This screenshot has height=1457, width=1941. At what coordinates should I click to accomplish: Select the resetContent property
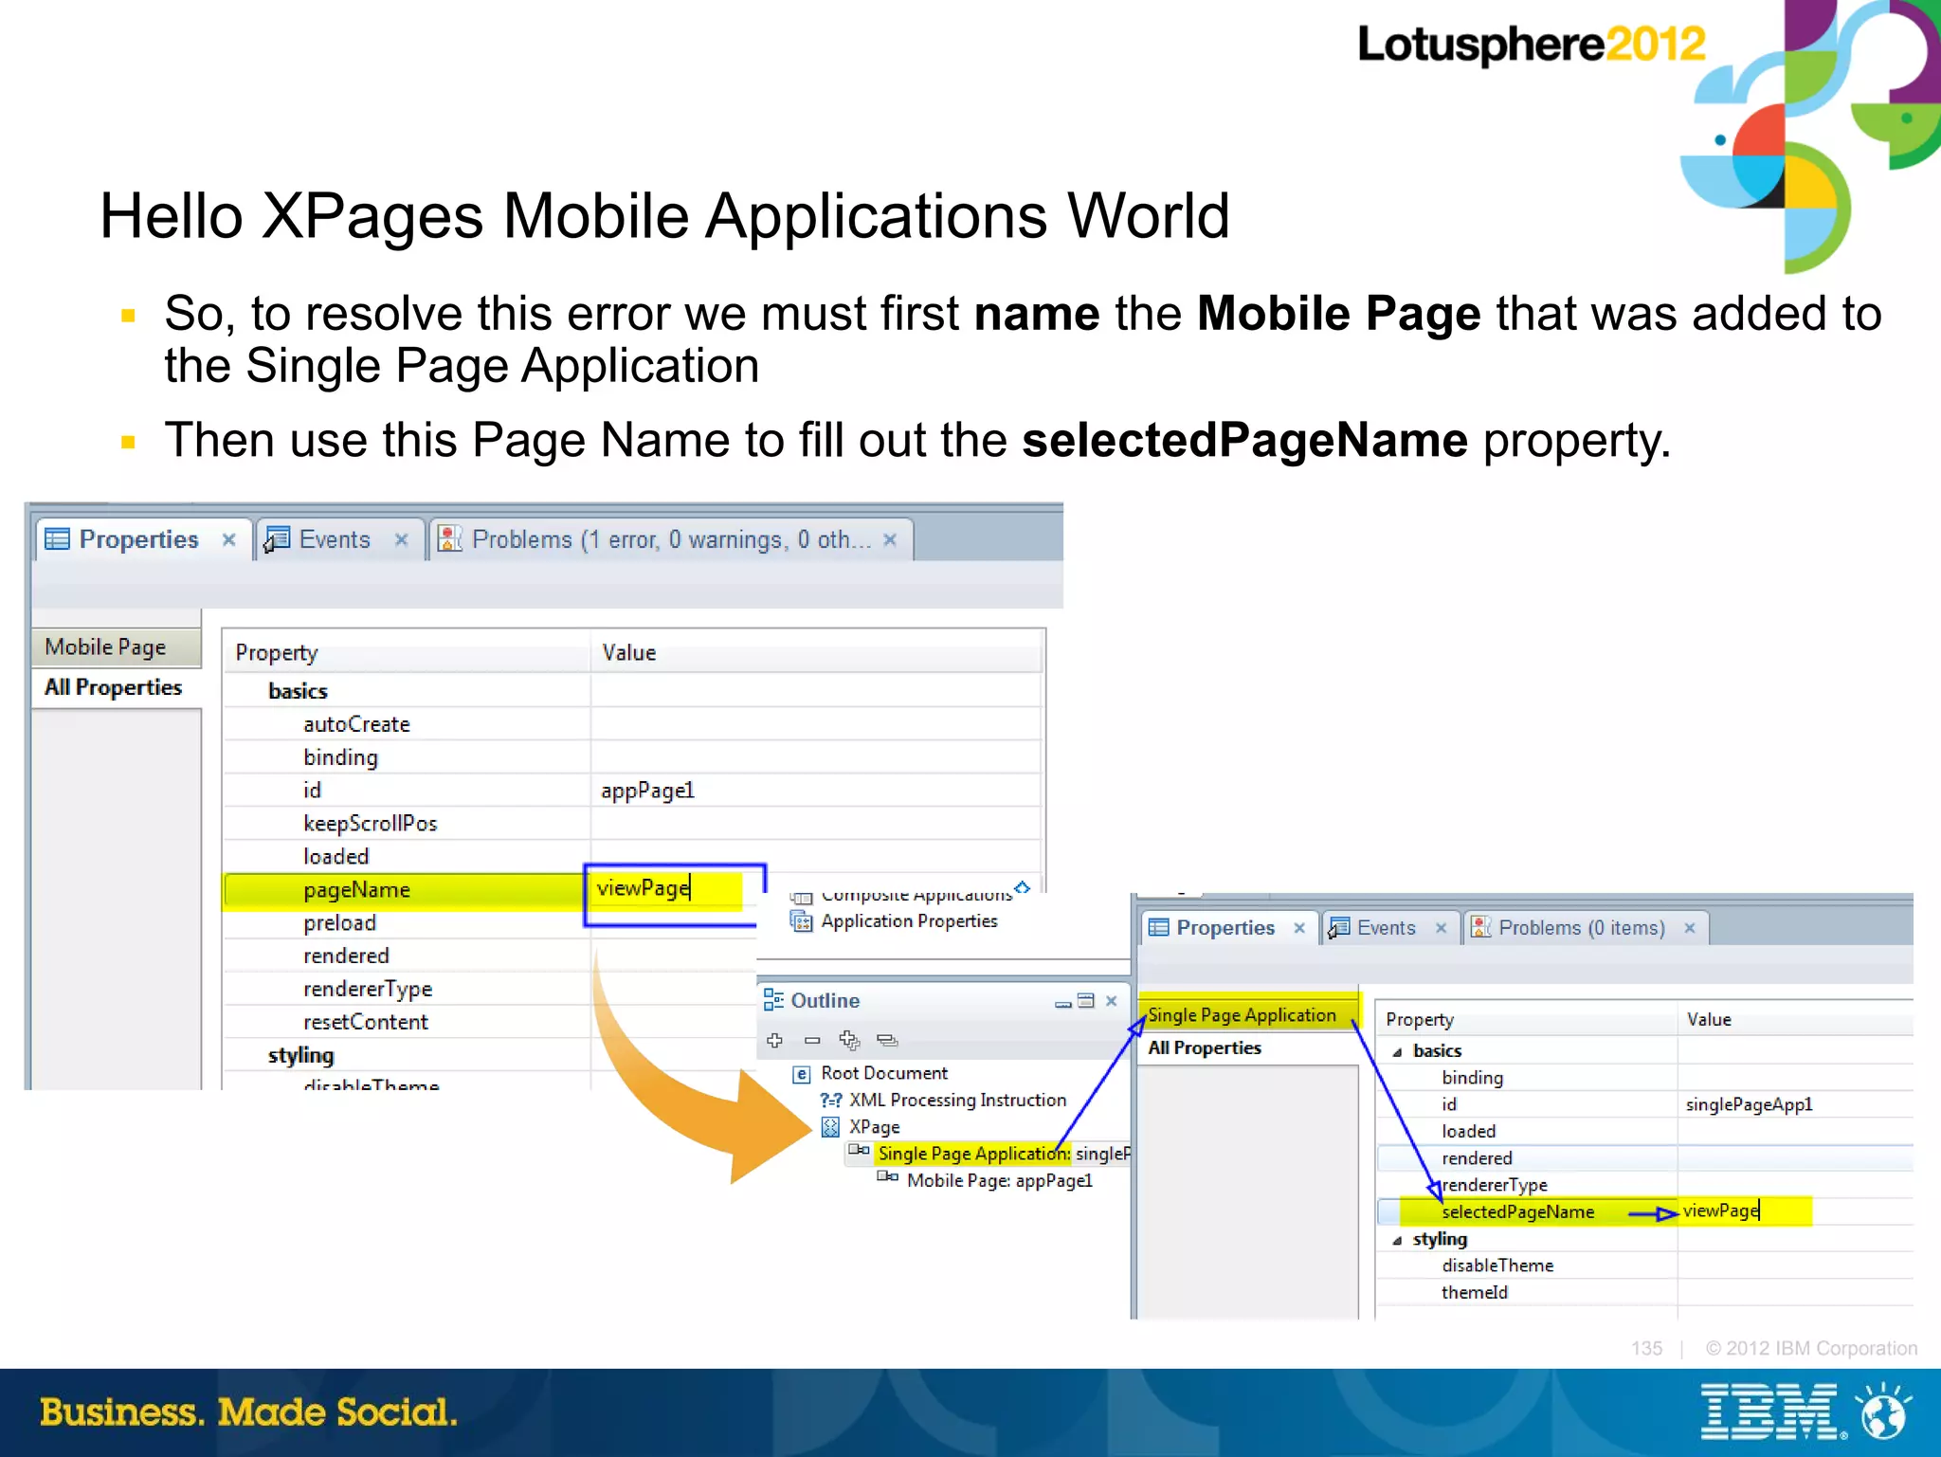[365, 1022]
